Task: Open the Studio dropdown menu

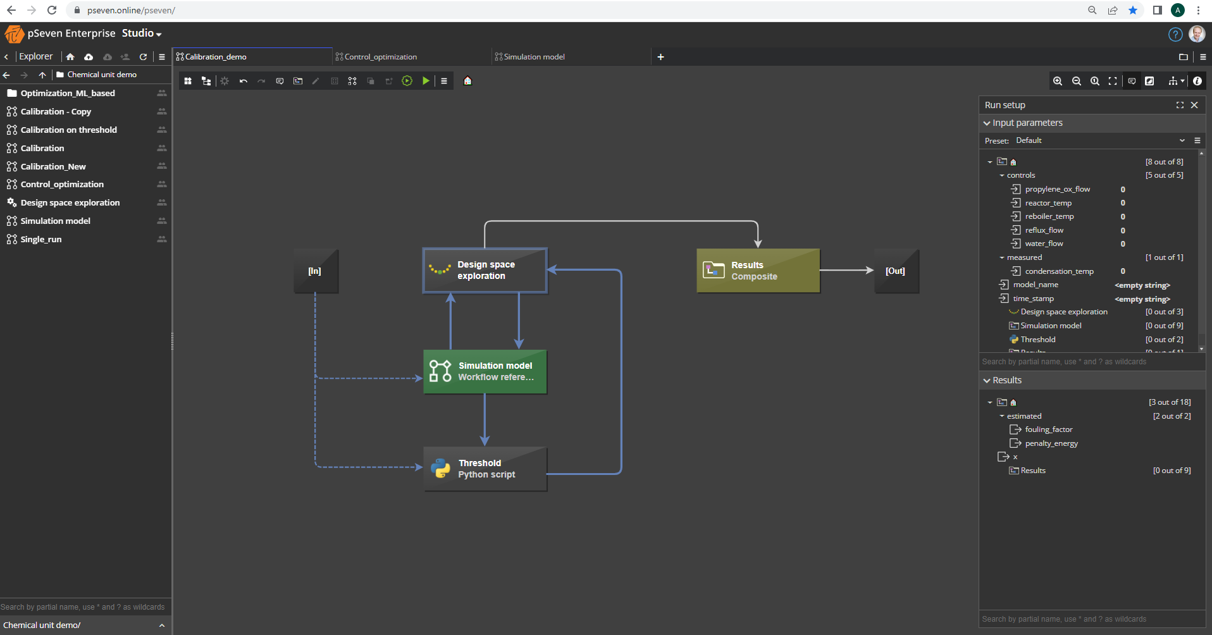Action: (142, 34)
